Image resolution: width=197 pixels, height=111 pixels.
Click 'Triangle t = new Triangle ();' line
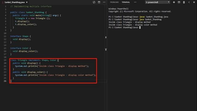coord(33,18)
